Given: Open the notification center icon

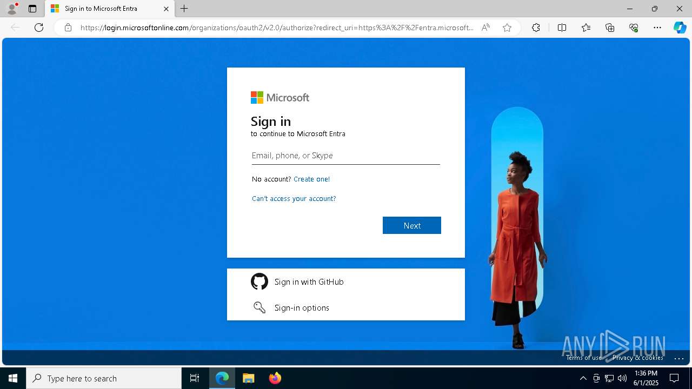Looking at the screenshot, I should click(x=674, y=378).
